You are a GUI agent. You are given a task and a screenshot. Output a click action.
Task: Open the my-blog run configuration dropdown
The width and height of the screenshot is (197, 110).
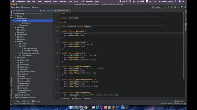157,7
